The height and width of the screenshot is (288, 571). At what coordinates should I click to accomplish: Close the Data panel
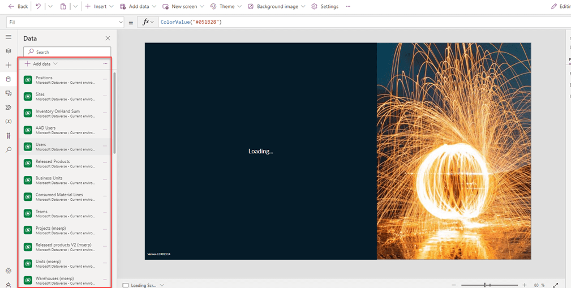(x=108, y=38)
